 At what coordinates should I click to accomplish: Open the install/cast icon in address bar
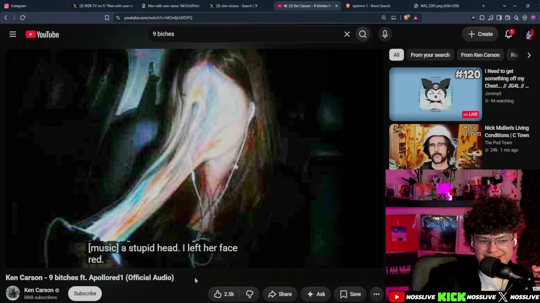tap(394, 18)
